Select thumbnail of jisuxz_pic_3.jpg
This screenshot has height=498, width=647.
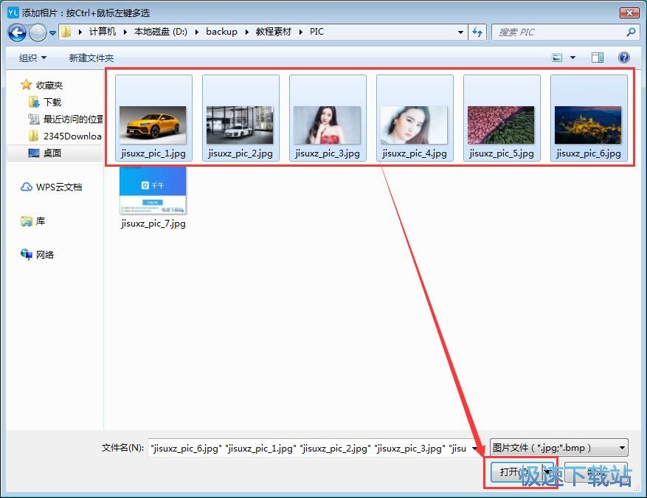coord(327,125)
